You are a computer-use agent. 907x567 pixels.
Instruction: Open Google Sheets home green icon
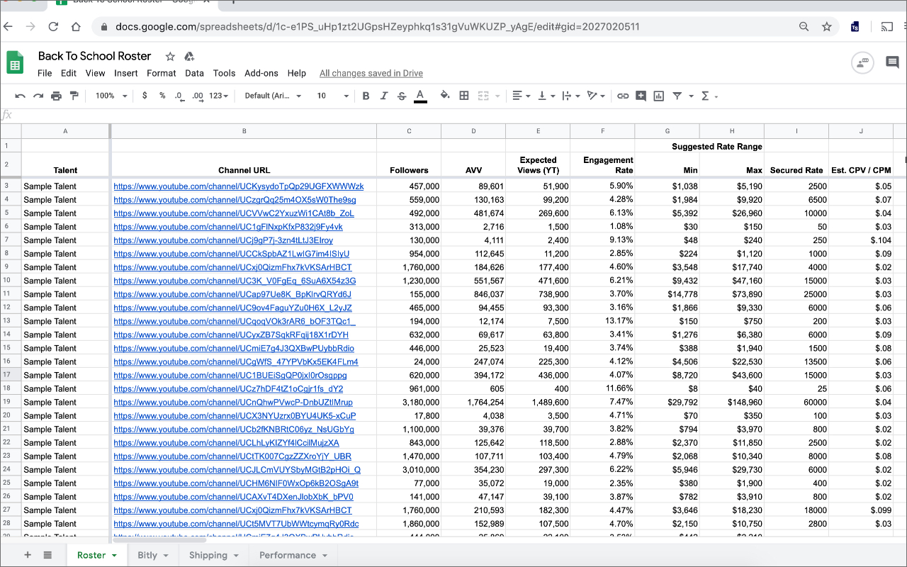click(15, 63)
